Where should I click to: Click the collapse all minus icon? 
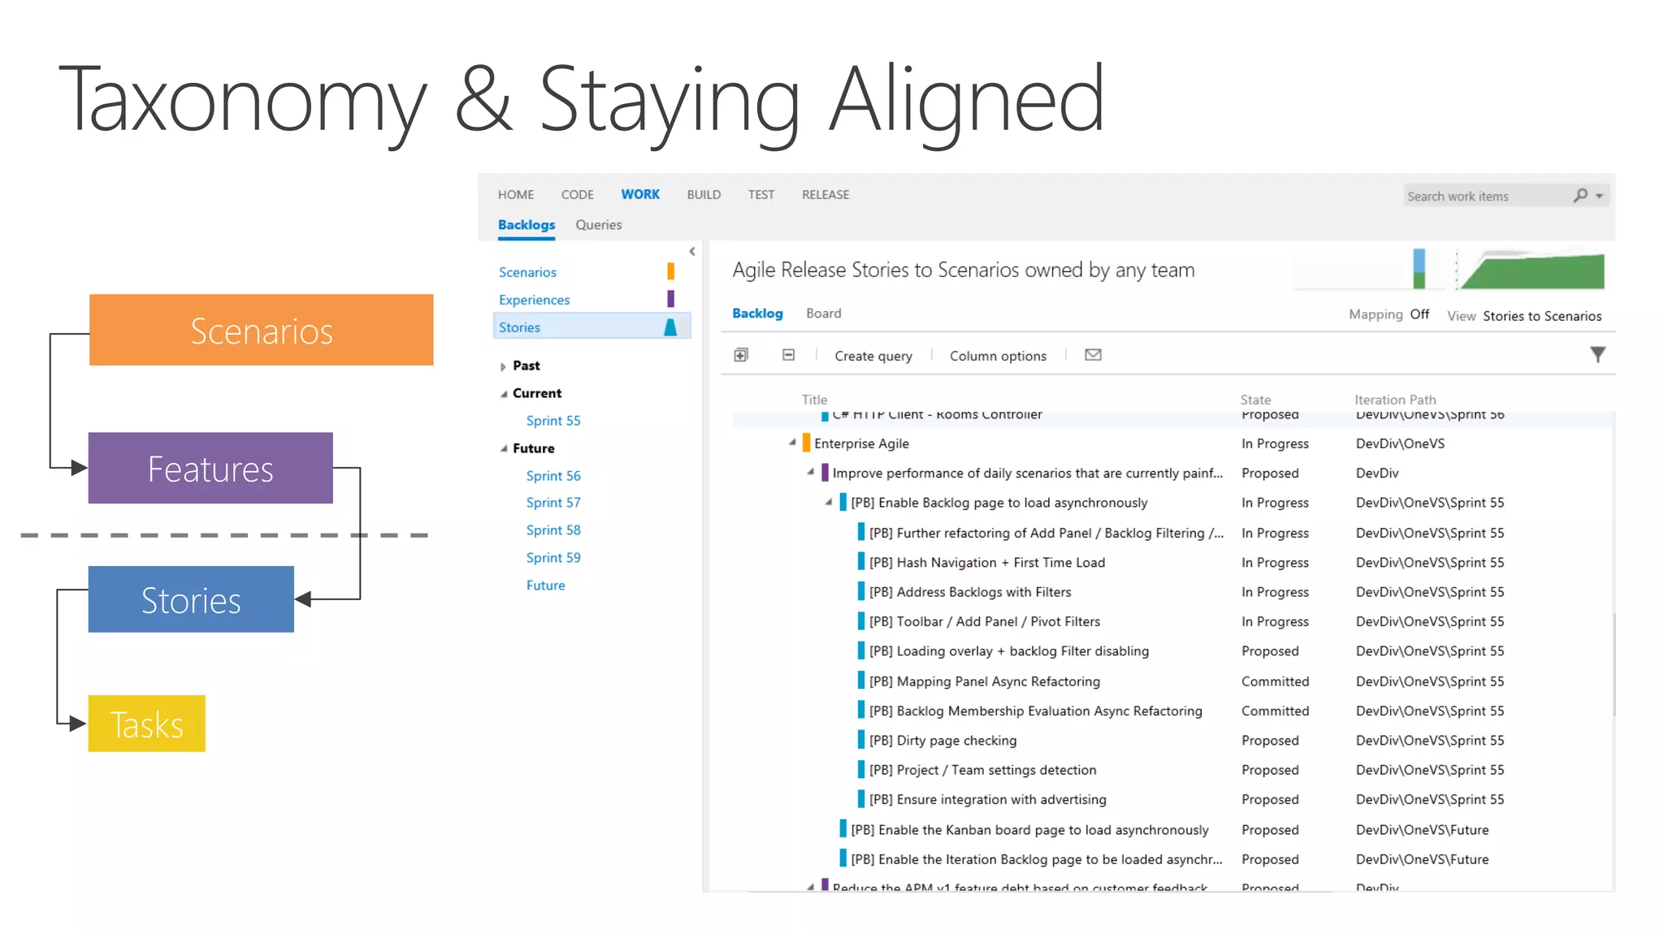[788, 355]
